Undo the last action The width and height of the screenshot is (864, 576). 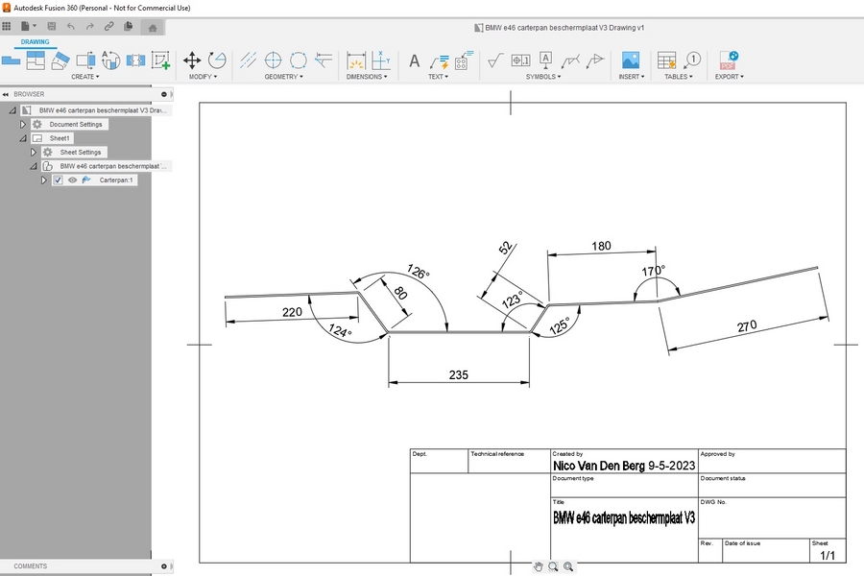pos(70,26)
